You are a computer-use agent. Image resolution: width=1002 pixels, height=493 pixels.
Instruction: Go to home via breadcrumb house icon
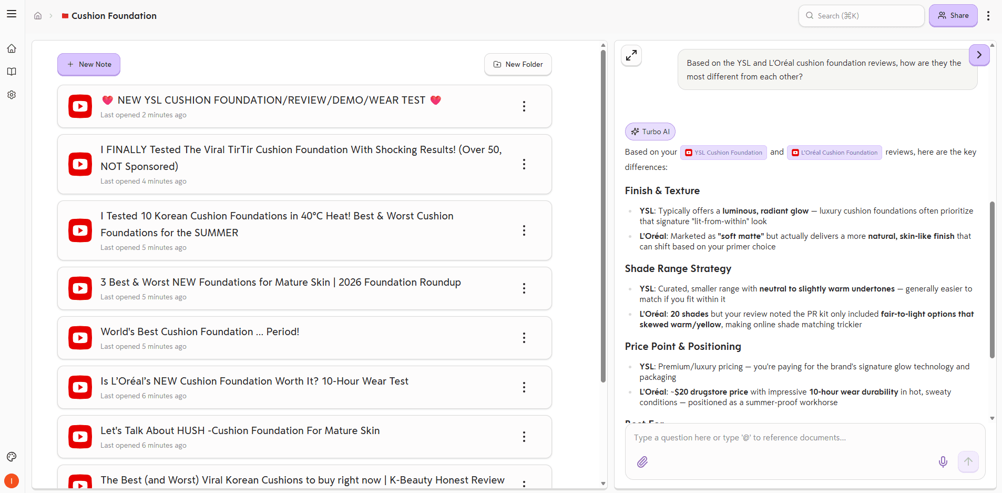tap(38, 16)
